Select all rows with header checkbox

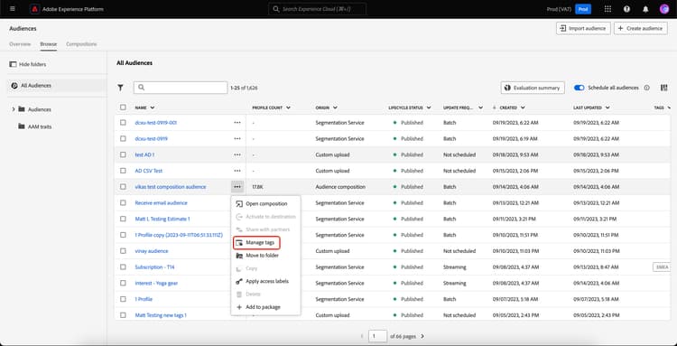coord(123,108)
